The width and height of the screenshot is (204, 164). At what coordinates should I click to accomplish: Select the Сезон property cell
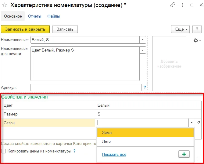point(48,123)
